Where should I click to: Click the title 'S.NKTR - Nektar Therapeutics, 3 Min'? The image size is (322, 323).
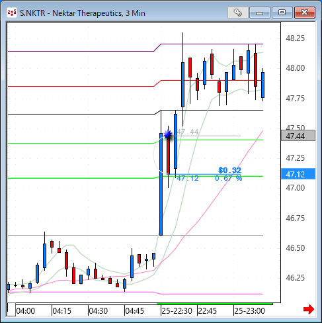tap(83, 13)
